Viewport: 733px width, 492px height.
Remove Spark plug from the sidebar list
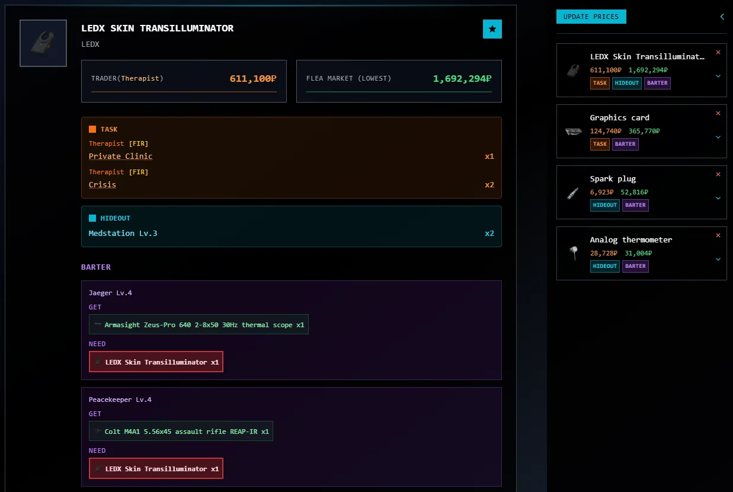718,174
